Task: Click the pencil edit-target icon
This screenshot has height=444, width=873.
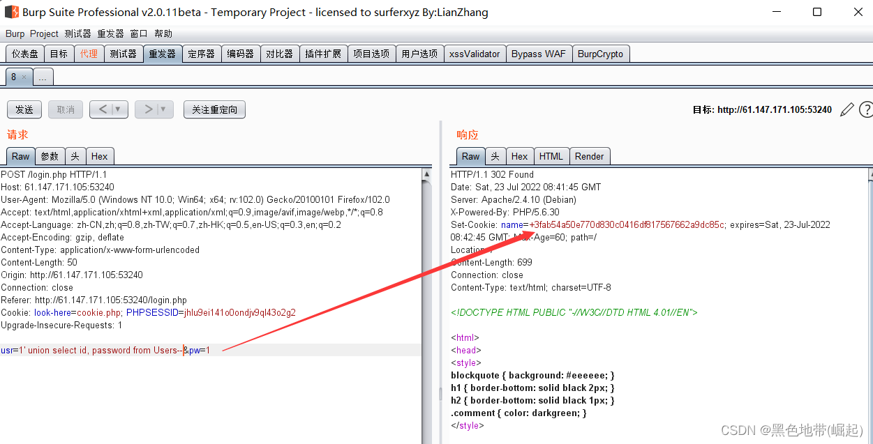Action: point(847,109)
